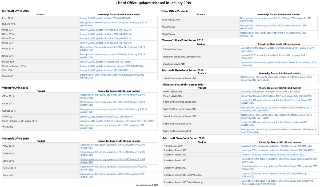Click the 'Excel 2016' product cell
The height and width of the screenshot is (187, 320).
pos(41,18)
